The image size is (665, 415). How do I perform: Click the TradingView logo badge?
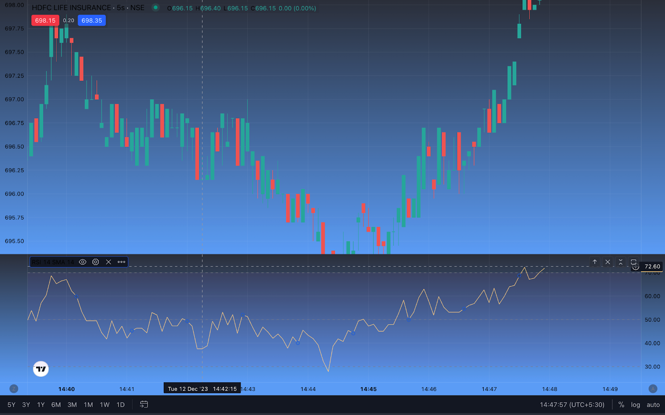pos(41,369)
